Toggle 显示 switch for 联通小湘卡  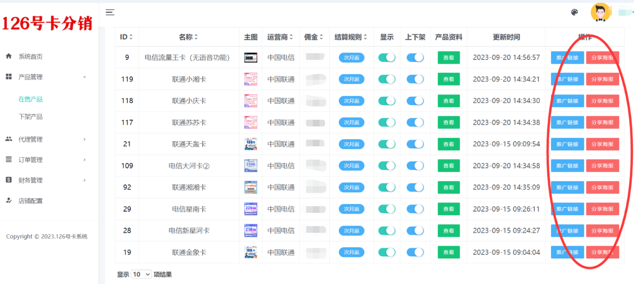coord(387,79)
